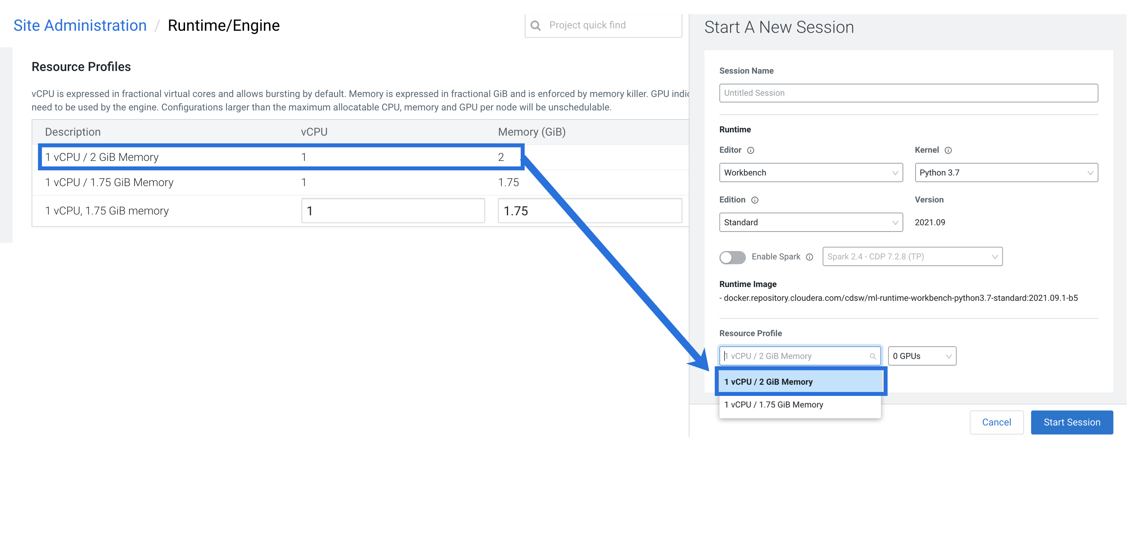
Task: Open the Editor Workbench dropdown
Action: click(810, 173)
